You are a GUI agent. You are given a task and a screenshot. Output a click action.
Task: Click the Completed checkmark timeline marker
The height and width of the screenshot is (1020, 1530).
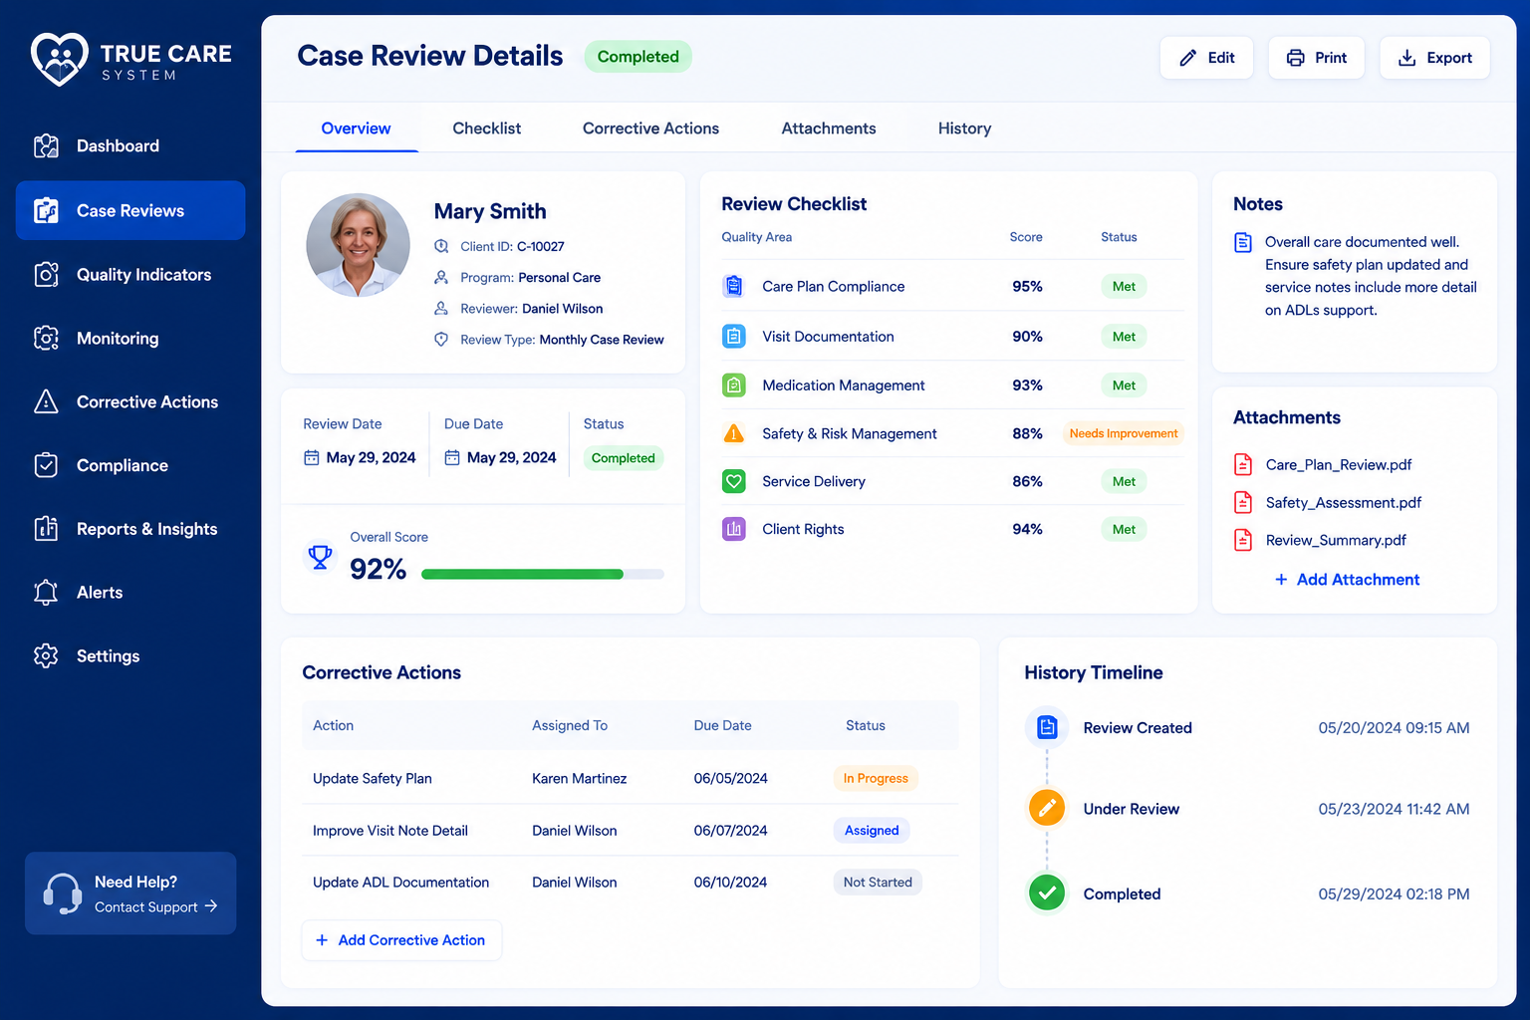tap(1047, 892)
